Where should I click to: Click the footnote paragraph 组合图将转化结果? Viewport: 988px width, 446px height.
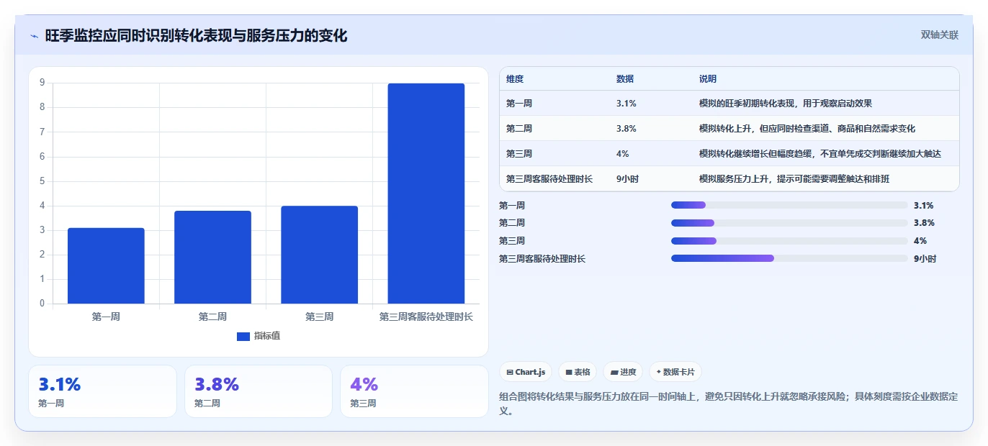pos(728,404)
